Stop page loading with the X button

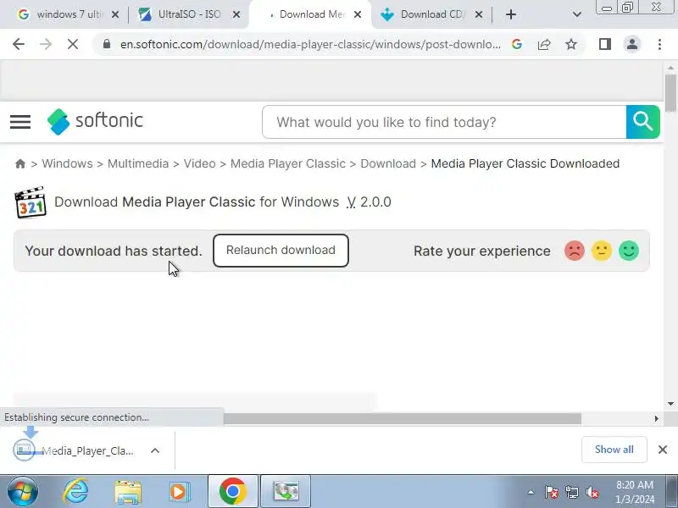click(73, 44)
